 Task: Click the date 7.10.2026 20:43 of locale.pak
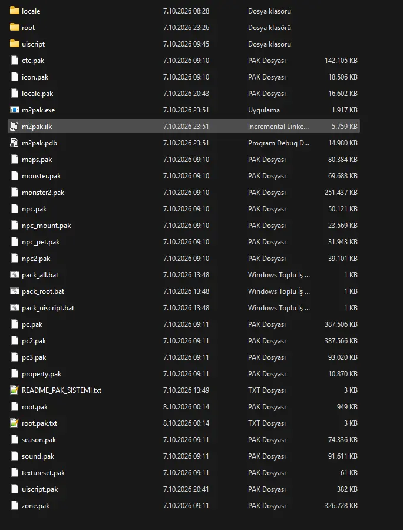click(186, 93)
